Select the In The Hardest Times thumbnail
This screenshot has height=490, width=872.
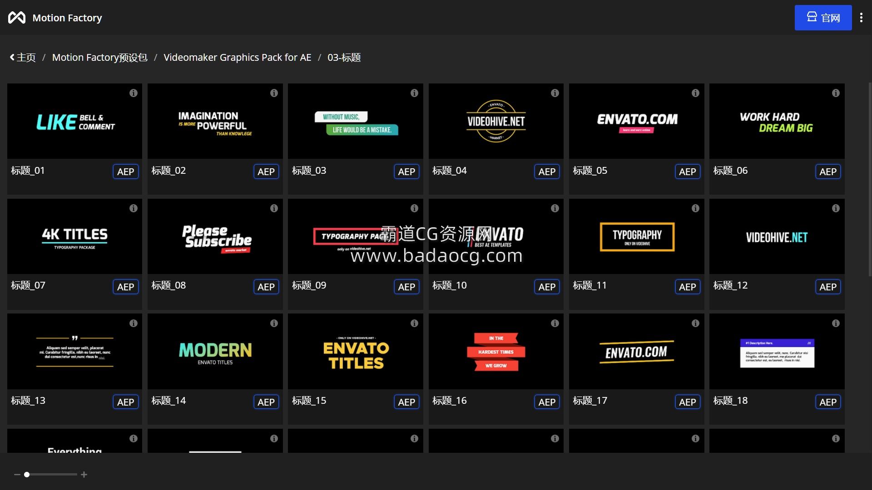pyautogui.click(x=496, y=352)
